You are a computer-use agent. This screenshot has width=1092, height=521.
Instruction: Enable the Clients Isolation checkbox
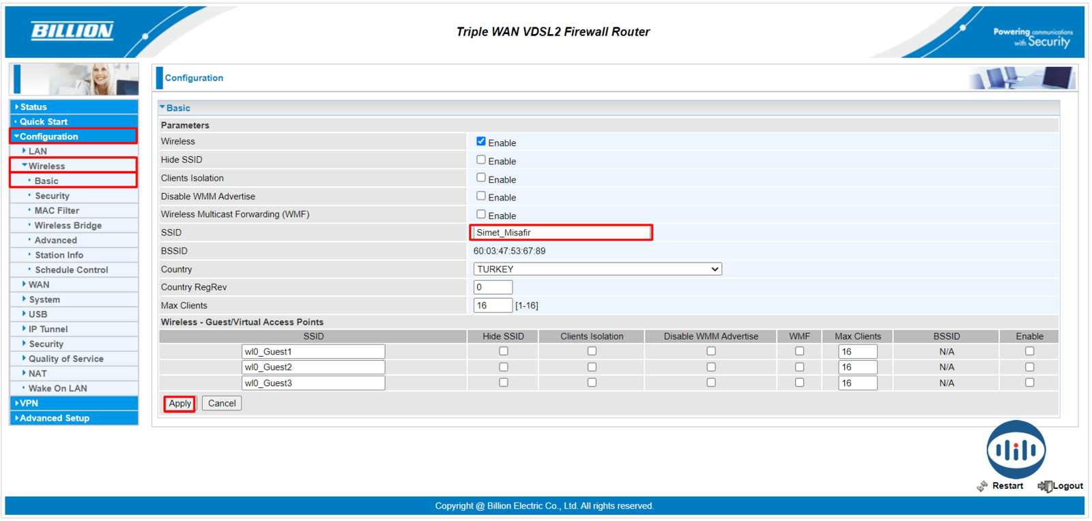[x=481, y=178]
